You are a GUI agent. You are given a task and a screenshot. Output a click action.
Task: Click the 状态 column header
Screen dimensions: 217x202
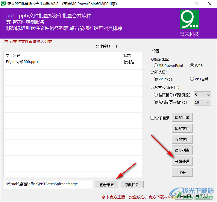(x=132, y=56)
